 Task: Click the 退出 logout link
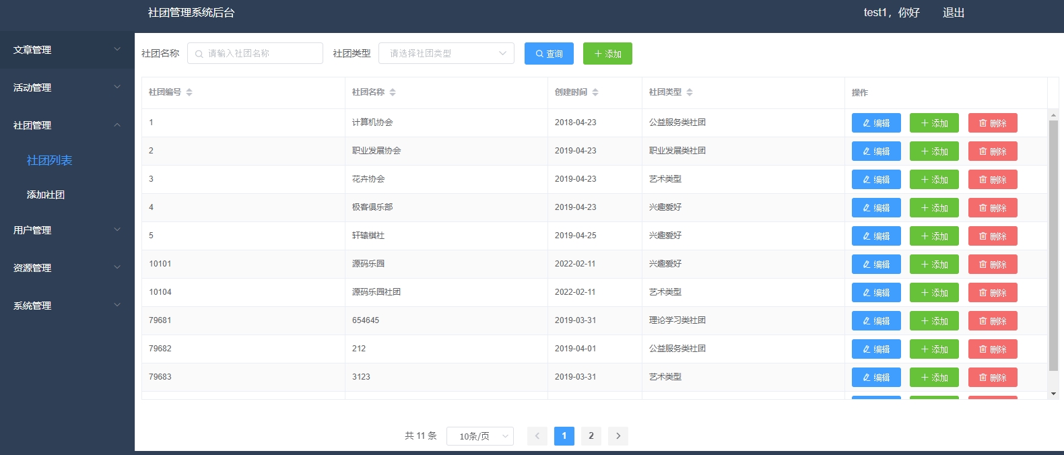coord(954,13)
